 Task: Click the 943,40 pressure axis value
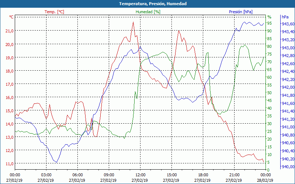(288, 31)
